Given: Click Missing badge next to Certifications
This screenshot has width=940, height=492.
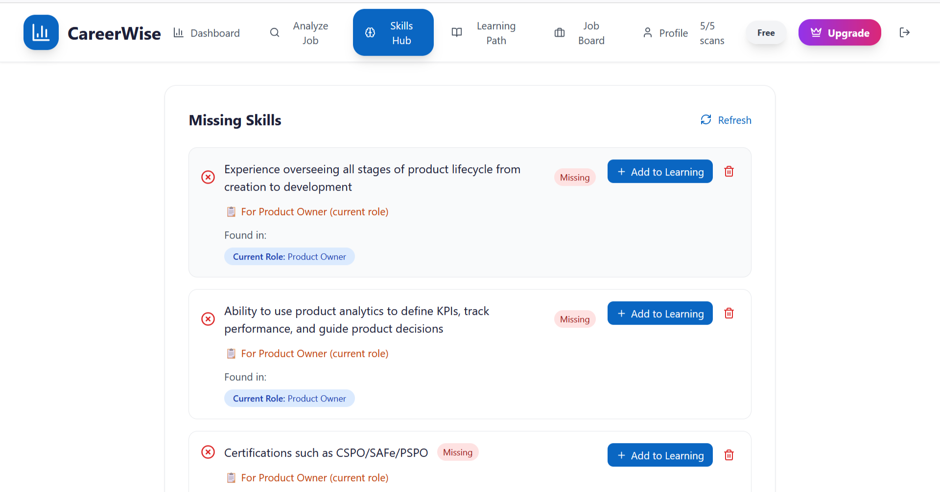Looking at the screenshot, I should pos(458,452).
